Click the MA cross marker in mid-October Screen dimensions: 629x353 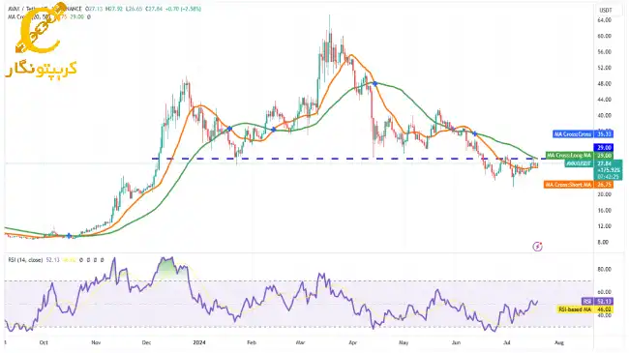coord(69,236)
